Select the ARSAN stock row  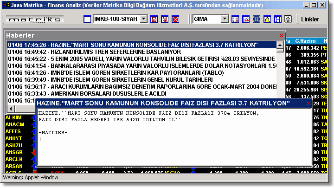[14, 166]
